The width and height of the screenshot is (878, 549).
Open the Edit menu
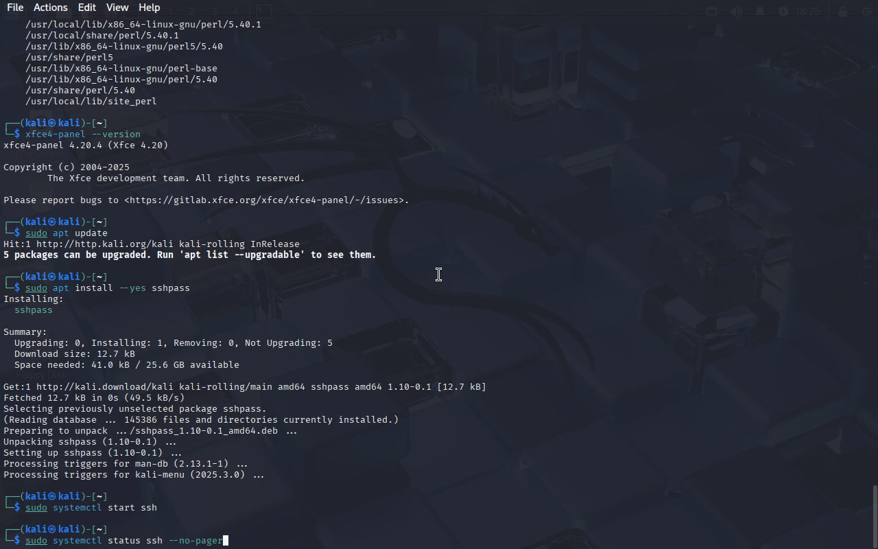click(87, 8)
